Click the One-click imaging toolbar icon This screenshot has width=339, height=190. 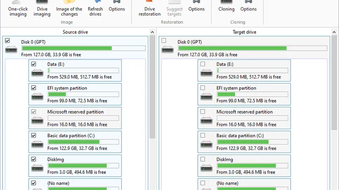click(x=17, y=9)
